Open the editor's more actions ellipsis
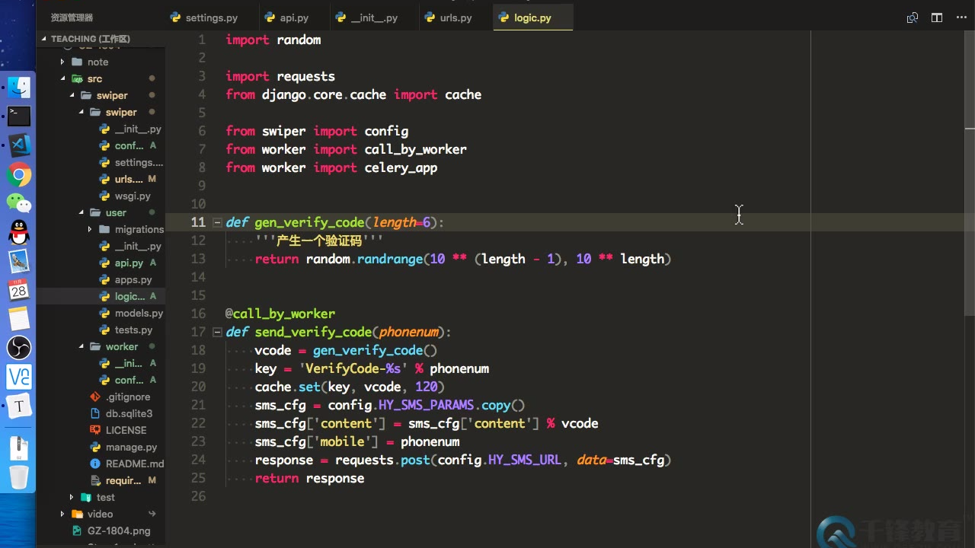The height and width of the screenshot is (548, 975). (x=961, y=18)
